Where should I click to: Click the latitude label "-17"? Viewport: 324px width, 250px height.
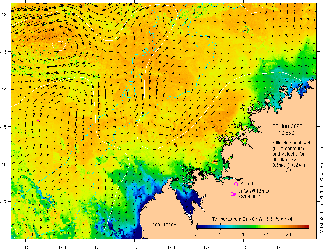point(4,202)
